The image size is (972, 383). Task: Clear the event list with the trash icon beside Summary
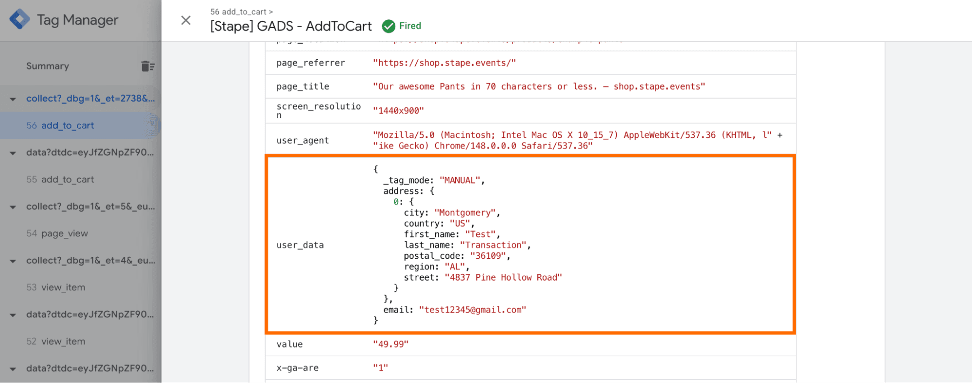pos(148,66)
